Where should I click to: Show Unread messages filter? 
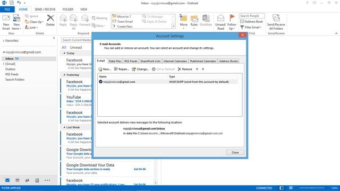[75, 47]
